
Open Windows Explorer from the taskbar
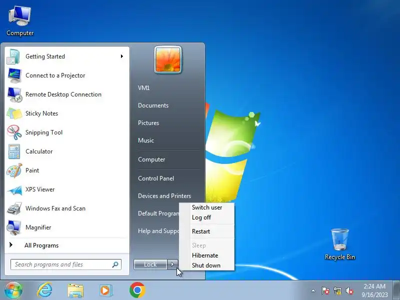click(x=75, y=290)
